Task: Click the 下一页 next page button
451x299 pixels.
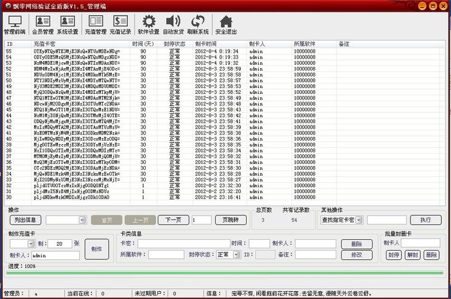Action: 173,220
